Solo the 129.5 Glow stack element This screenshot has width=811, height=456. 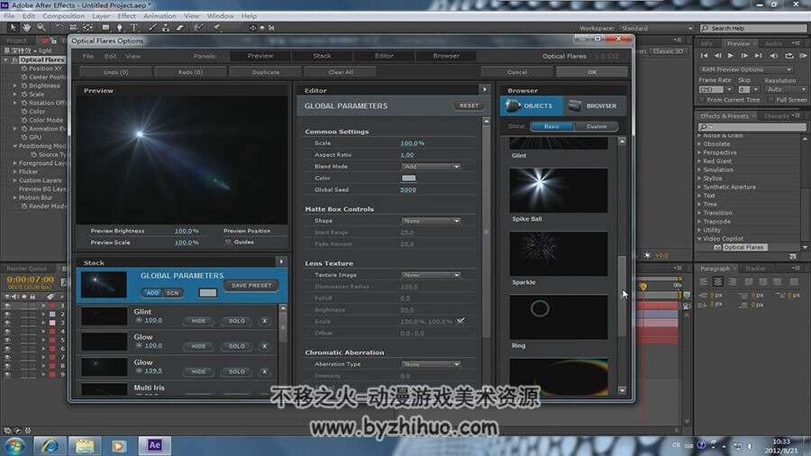[x=237, y=371]
